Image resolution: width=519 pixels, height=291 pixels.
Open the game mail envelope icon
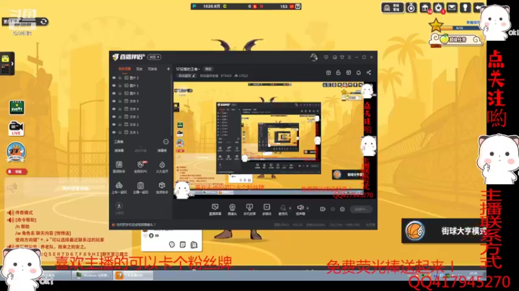tap(452, 7)
